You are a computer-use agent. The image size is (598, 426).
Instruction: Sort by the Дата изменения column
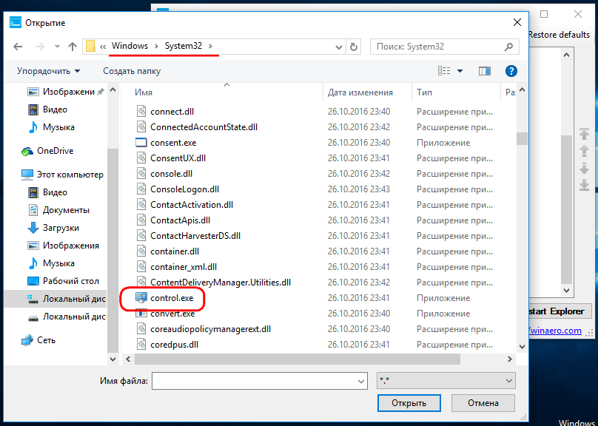coord(360,92)
